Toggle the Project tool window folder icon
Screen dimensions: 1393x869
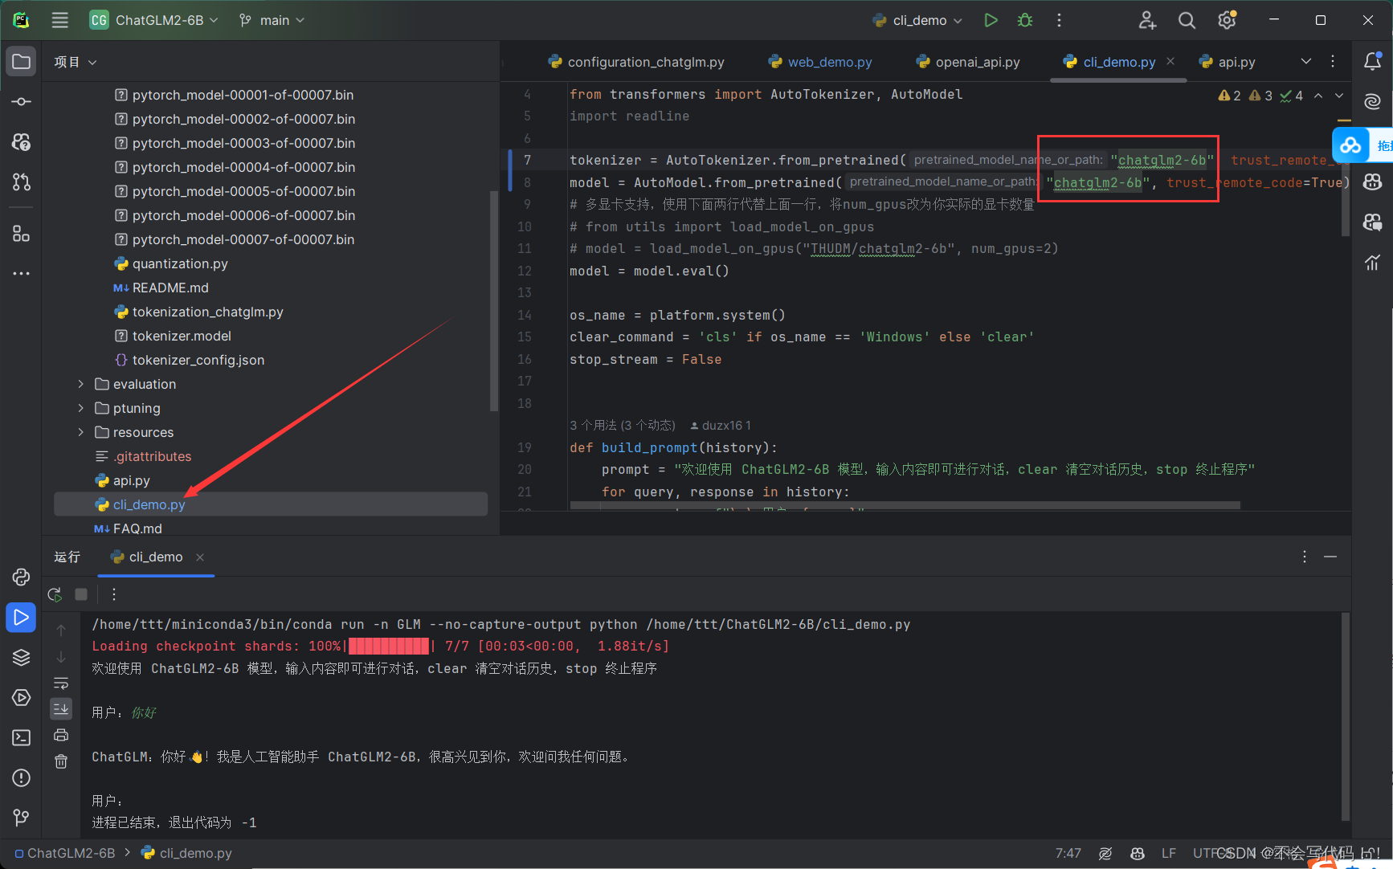22,62
